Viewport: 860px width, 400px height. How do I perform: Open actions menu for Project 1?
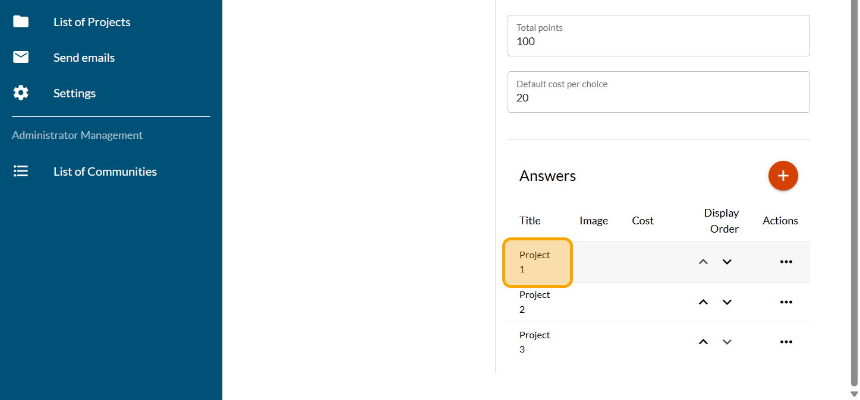786,262
